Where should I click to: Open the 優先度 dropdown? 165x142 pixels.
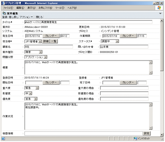[31, 99]
